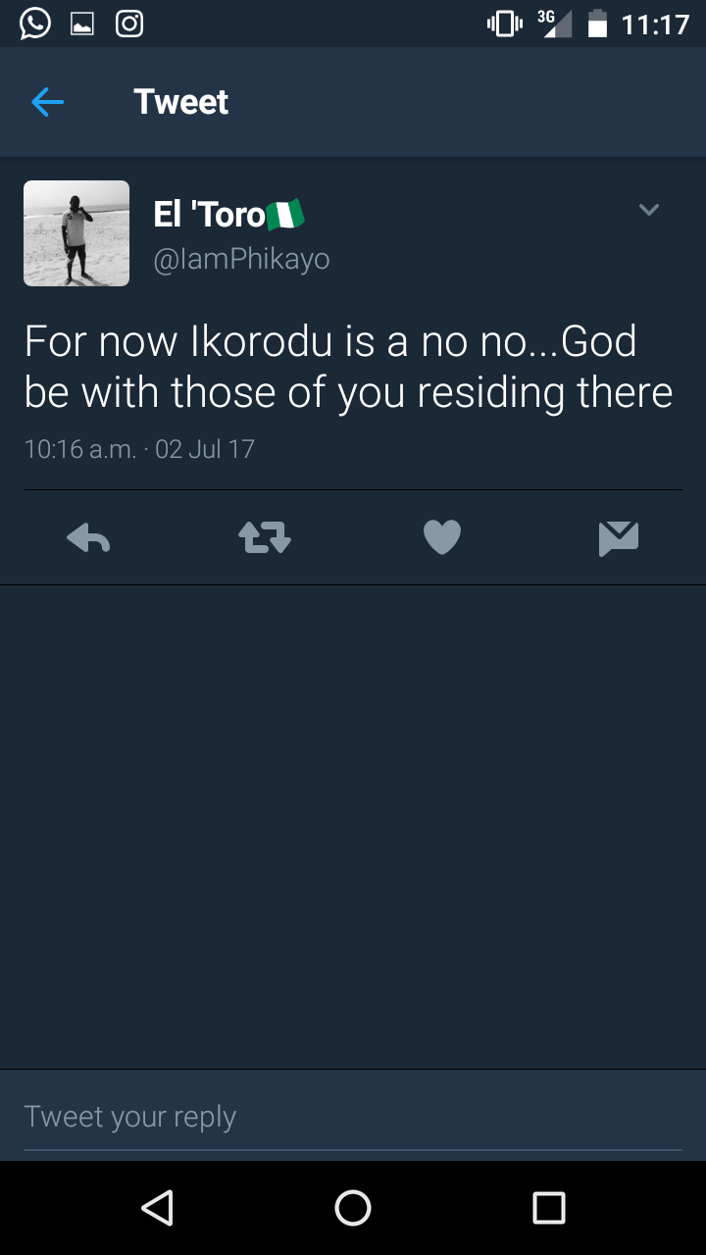Tap the tweet text about Ikorodu
This screenshot has width=706, height=1255.
(348, 367)
